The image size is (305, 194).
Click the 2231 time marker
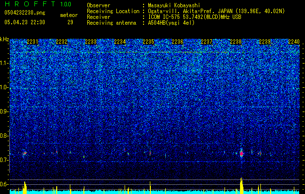pos(32,42)
